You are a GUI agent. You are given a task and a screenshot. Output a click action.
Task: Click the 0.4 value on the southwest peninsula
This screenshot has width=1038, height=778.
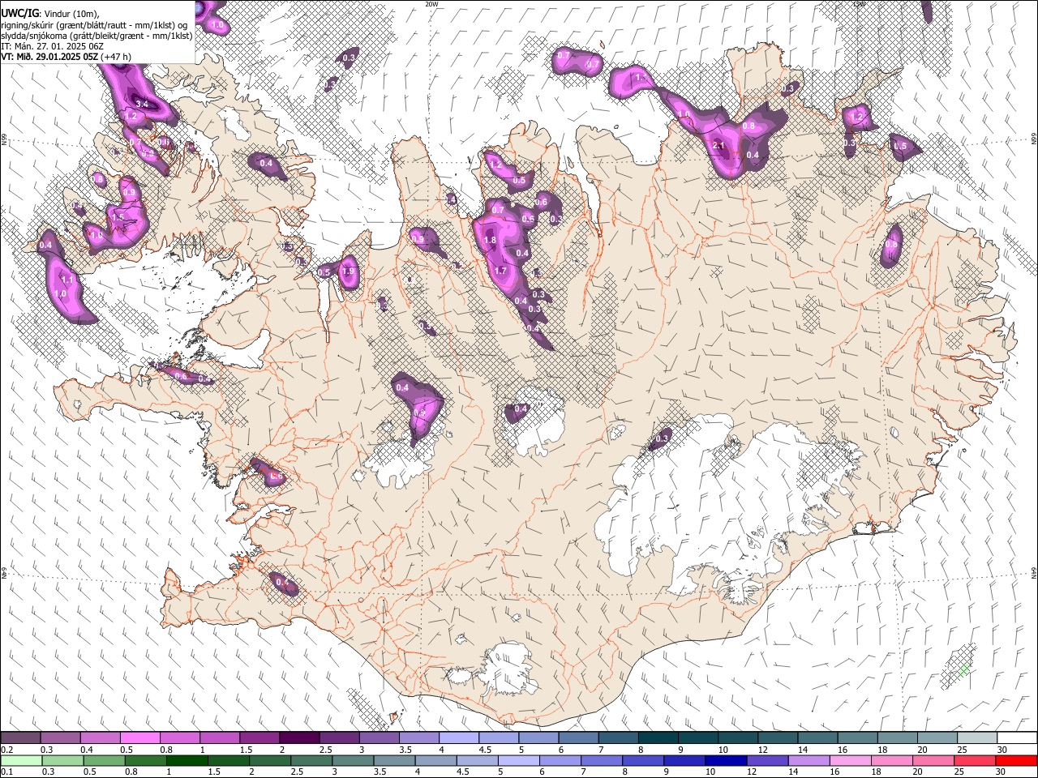click(x=282, y=582)
